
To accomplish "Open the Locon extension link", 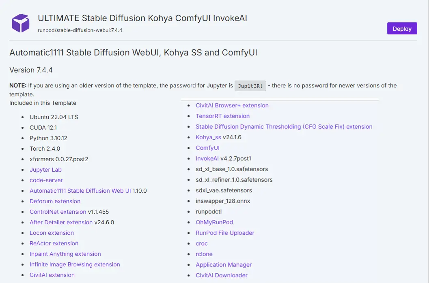I will pyautogui.click(x=52, y=233).
